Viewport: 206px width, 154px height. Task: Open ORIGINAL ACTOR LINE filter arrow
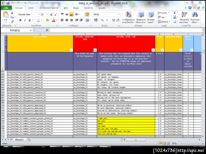153,50
